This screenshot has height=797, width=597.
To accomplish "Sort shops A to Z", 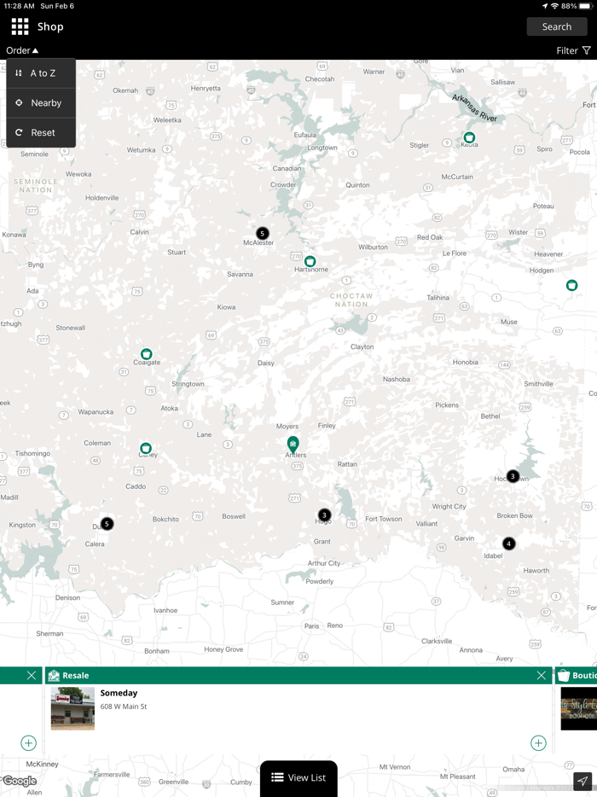I will 41,73.
